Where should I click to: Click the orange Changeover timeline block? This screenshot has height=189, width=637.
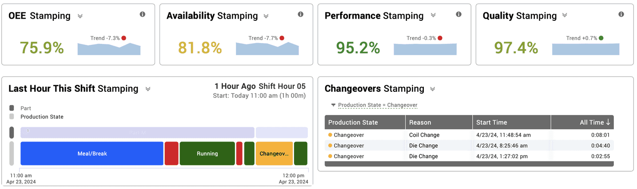click(x=274, y=154)
